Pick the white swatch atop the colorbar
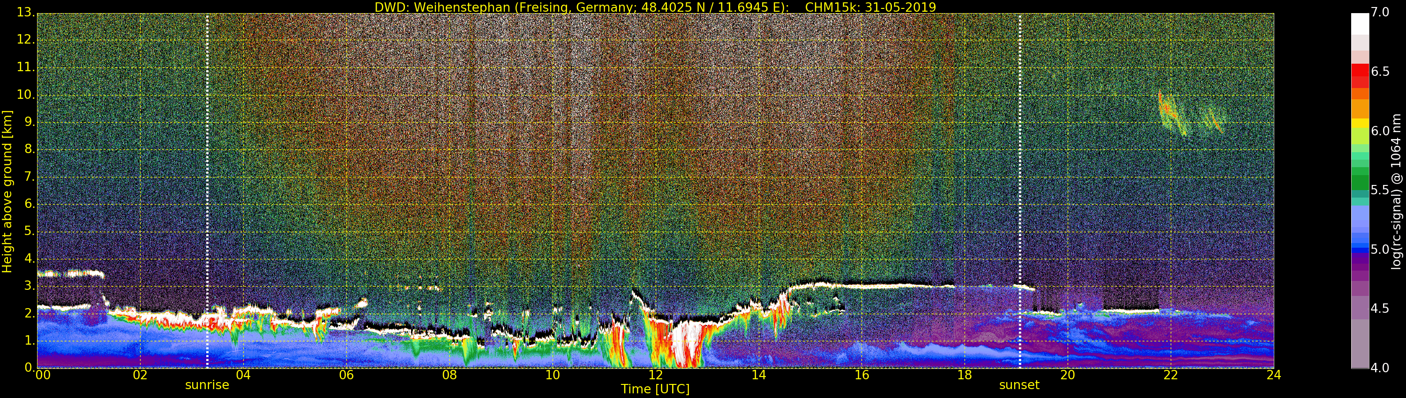 coord(1360,23)
